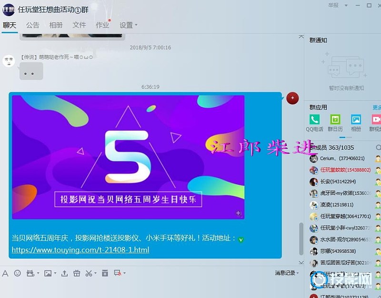Click avatar of member 水水团-观尔
This screenshot has width=381, height=298.
click(x=314, y=240)
